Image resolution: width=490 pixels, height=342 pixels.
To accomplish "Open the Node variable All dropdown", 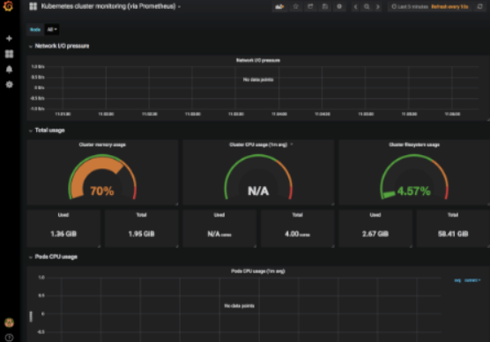I will pos(52,29).
